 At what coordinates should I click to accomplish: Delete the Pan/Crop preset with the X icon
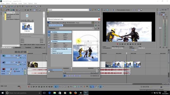click(x=99, y=28)
